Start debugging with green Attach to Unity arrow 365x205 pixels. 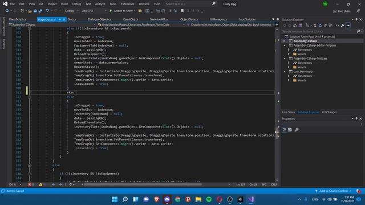[111, 11]
